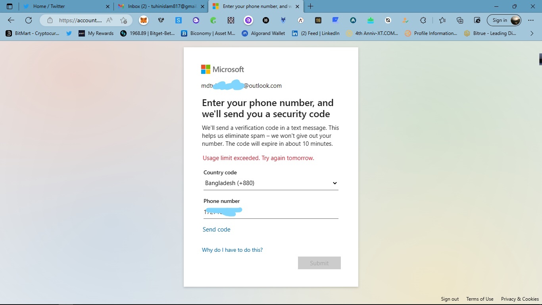Click 'Usage limit exceeded. Try again tomorrow.' text
542x305 pixels.
click(258, 158)
